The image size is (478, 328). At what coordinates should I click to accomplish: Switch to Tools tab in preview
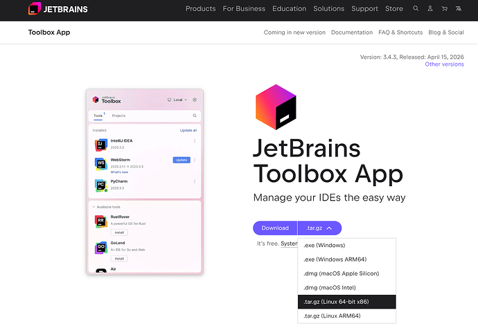pyautogui.click(x=98, y=116)
